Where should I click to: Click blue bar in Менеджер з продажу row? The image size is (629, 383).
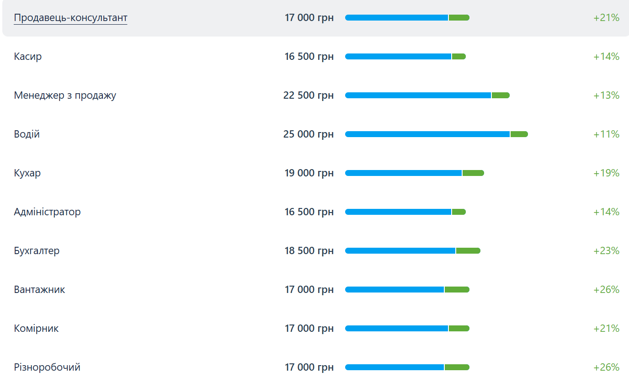pyautogui.click(x=418, y=96)
